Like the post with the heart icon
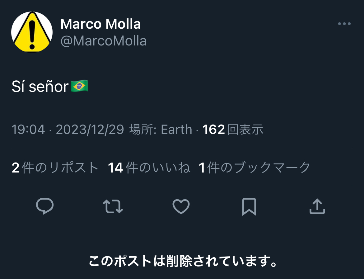The image size is (364, 279). click(x=181, y=206)
